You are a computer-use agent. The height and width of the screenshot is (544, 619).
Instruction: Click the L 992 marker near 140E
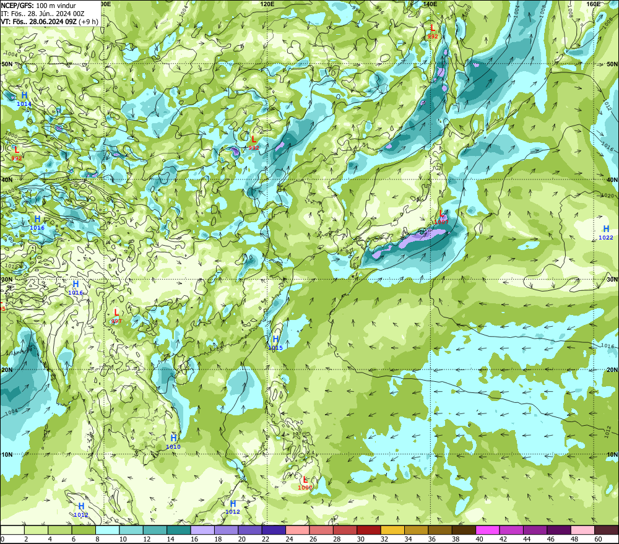(433, 32)
